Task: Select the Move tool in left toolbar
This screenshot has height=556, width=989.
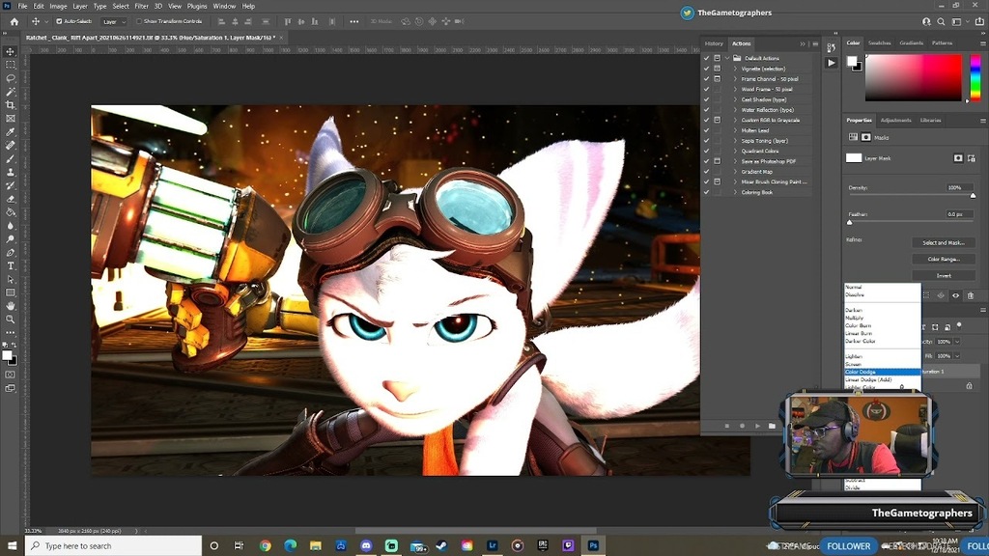Action: click(x=10, y=51)
